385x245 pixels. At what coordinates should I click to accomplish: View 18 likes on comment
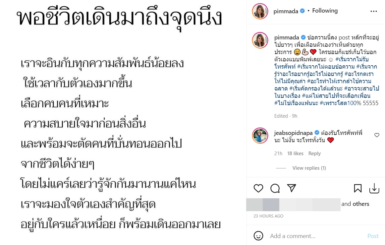(296, 153)
